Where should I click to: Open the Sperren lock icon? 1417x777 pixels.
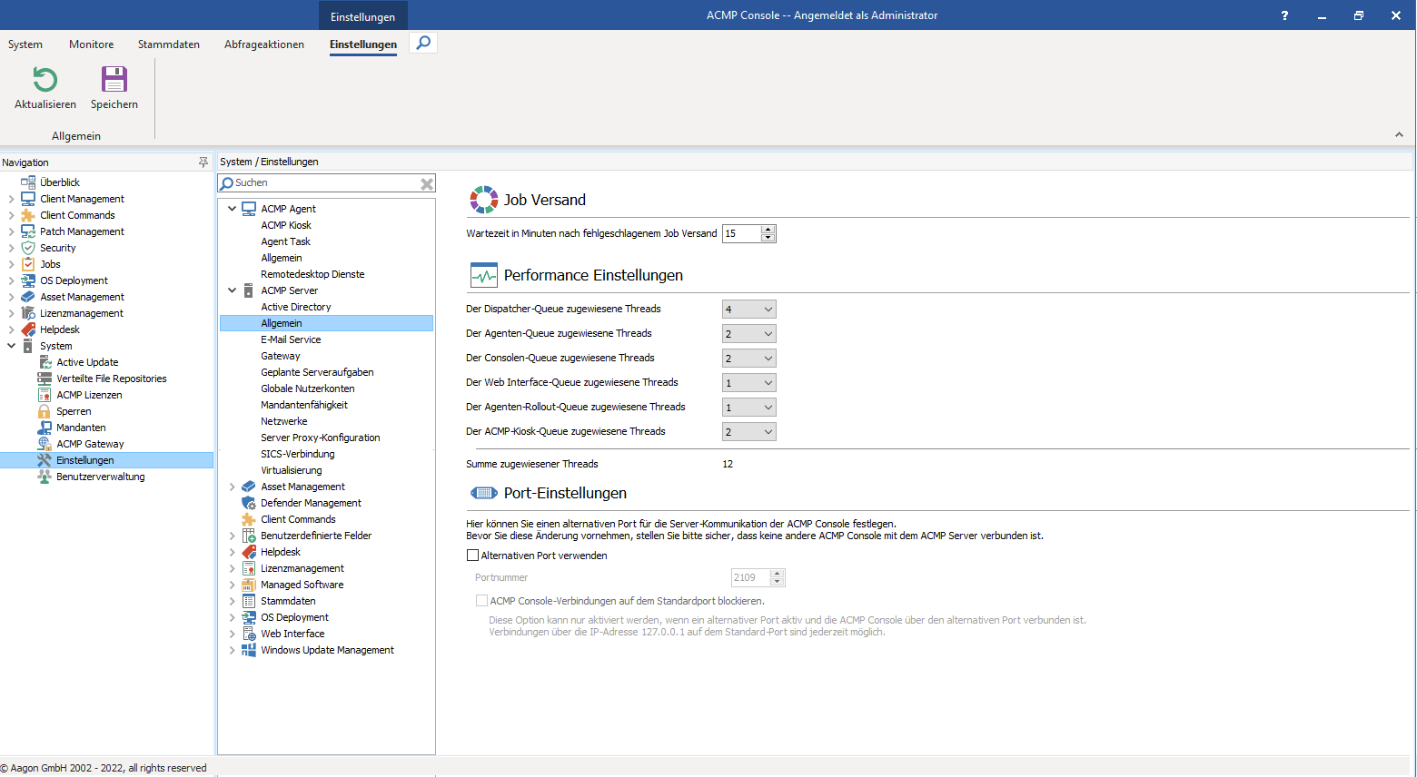pyautogui.click(x=45, y=411)
